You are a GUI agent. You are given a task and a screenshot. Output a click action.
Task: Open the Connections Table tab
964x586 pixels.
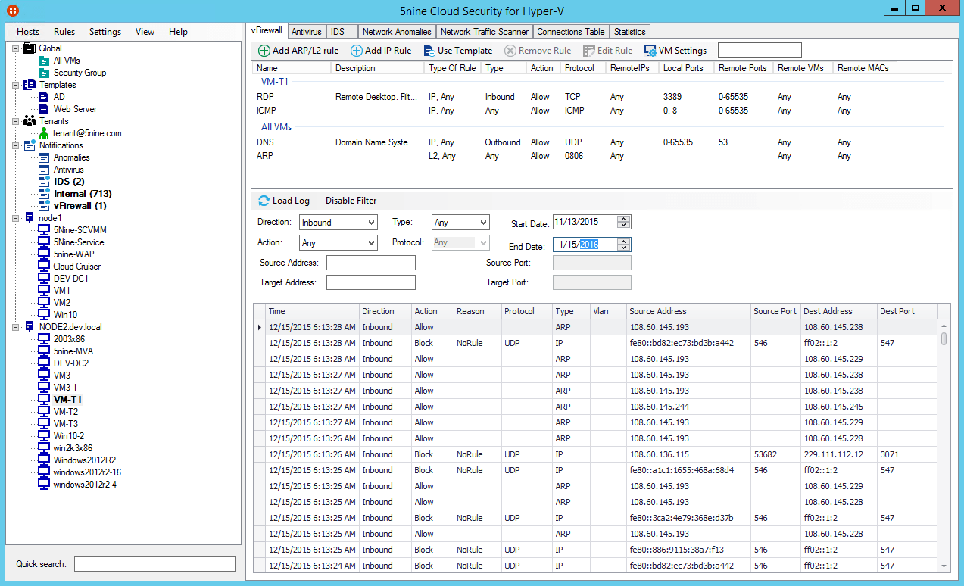coord(570,31)
